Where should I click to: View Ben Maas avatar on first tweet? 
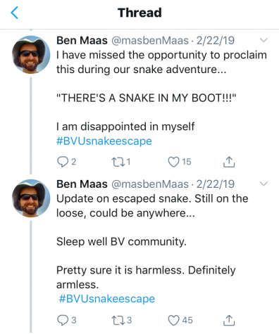tap(31, 55)
